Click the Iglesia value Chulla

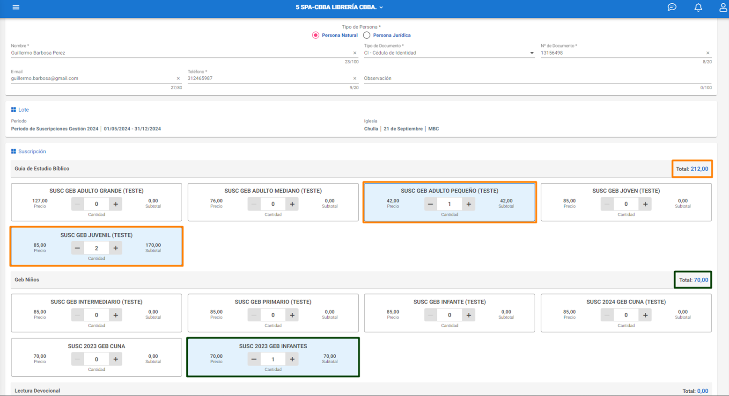371,129
